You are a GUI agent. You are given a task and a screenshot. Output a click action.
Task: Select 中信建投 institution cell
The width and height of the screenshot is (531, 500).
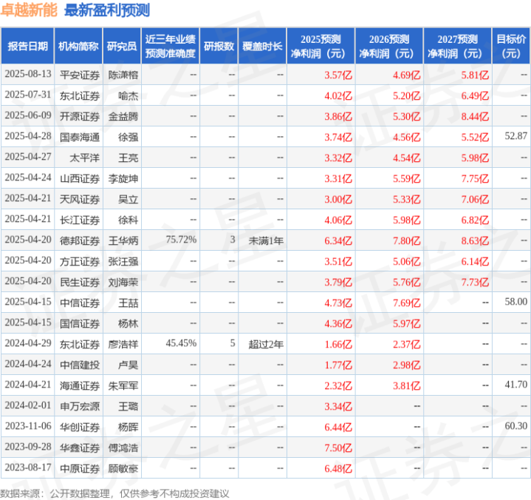(80, 365)
